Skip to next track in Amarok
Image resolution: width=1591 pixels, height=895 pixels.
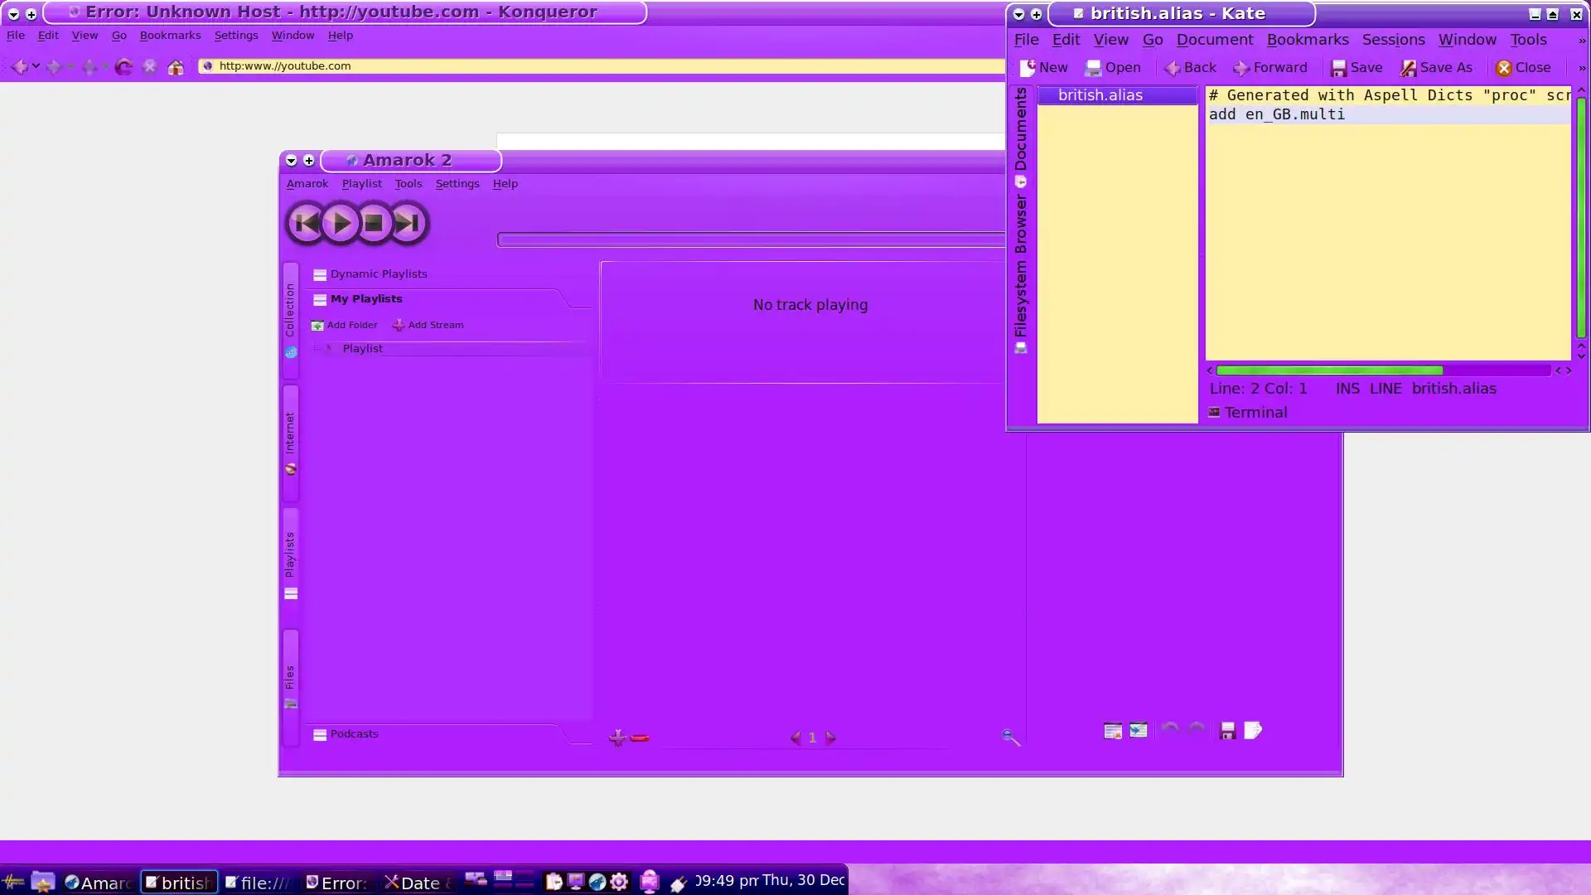tap(407, 223)
